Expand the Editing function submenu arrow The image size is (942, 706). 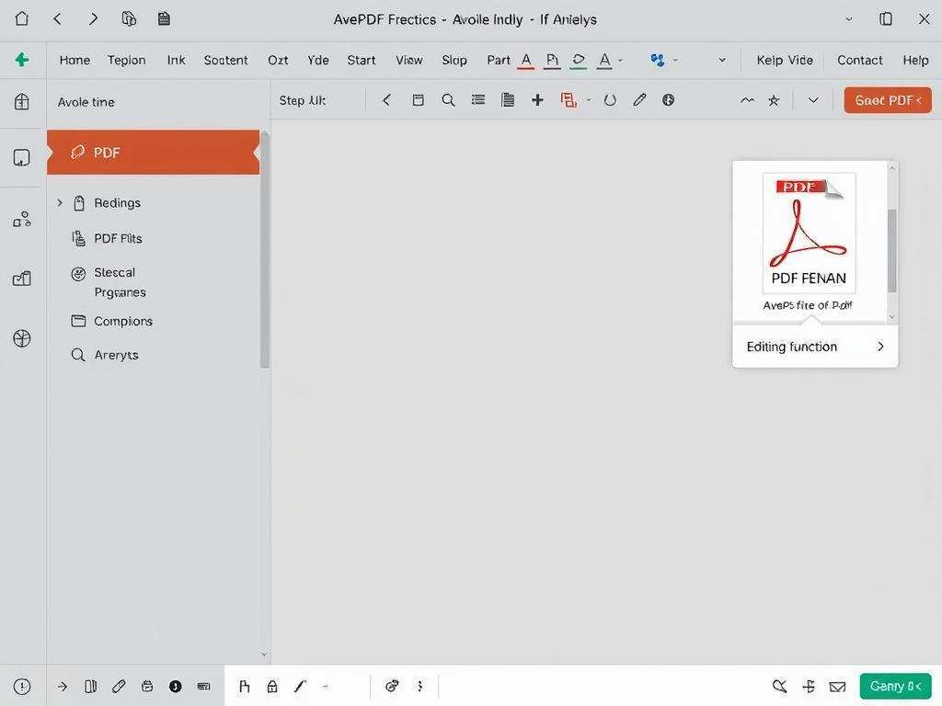point(880,347)
